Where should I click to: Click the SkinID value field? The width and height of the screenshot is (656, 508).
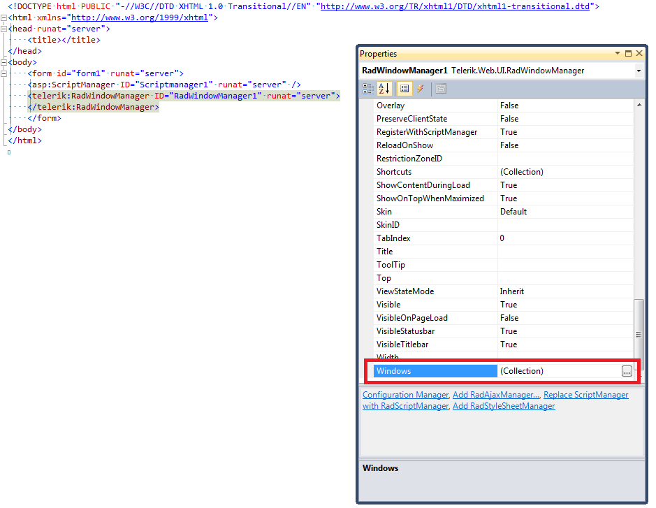(565, 225)
